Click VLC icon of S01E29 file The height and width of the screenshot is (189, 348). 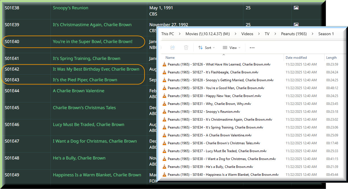[164, 88]
